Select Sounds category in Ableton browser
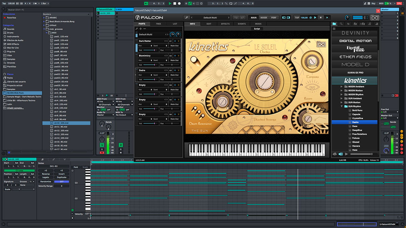 (x=11, y=29)
